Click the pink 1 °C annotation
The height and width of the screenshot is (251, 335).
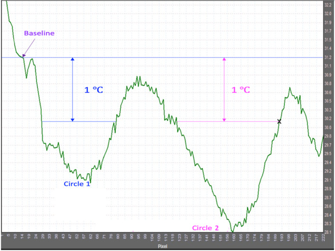241,89
